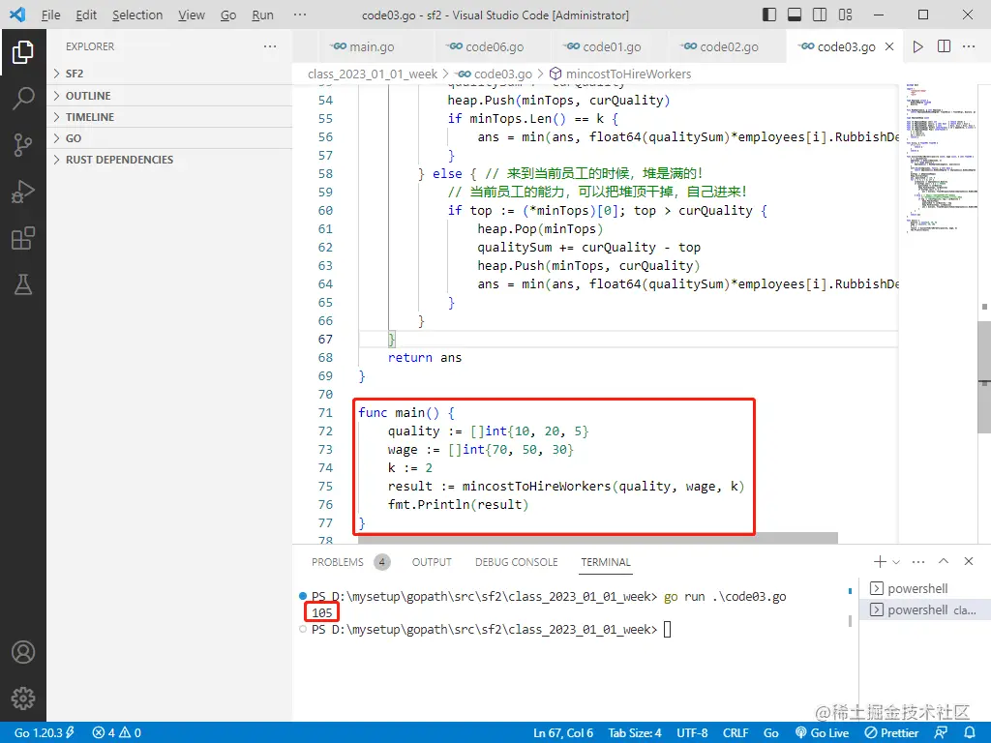Click the feedback icon in status bar
Viewport: 991px width, 743px height.
click(x=941, y=732)
